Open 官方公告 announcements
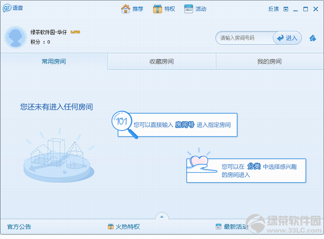 coord(19,227)
